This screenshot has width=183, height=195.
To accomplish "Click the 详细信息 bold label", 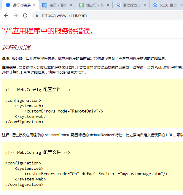I will point(10,68).
